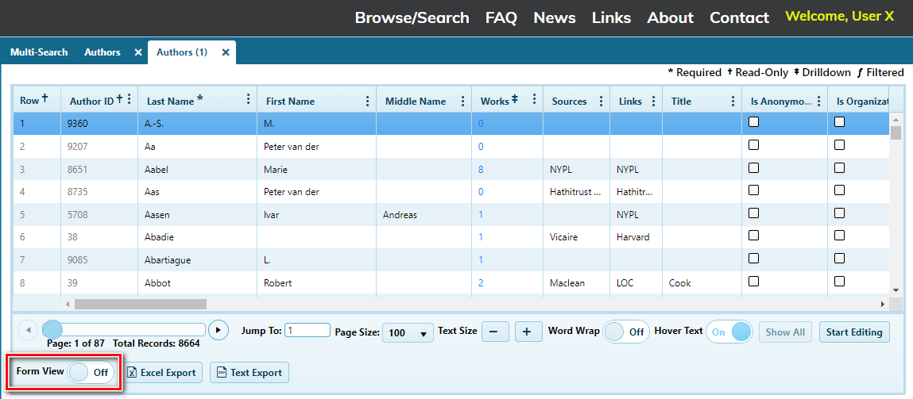Close the Authors (1) tab
The width and height of the screenshot is (913, 399).
226,52
